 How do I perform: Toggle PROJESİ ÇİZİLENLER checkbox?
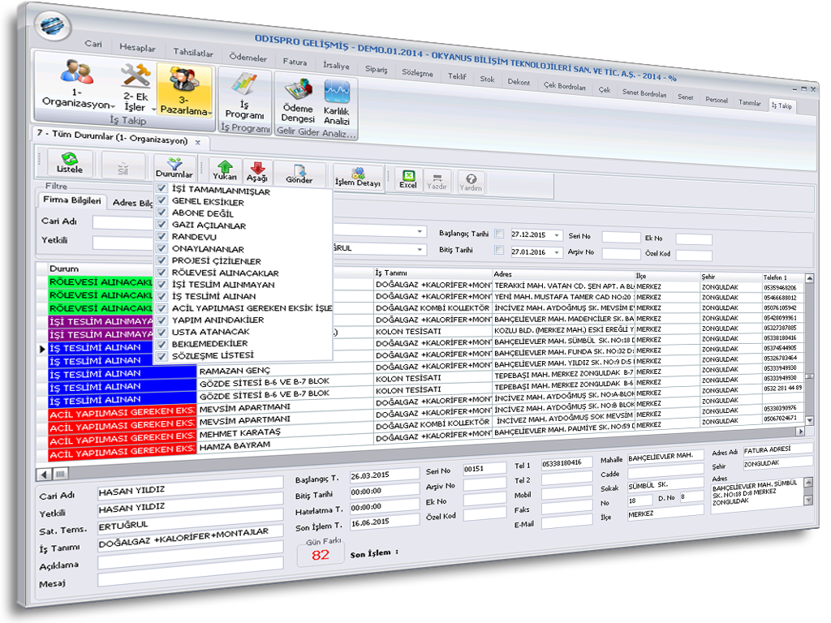click(162, 260)
